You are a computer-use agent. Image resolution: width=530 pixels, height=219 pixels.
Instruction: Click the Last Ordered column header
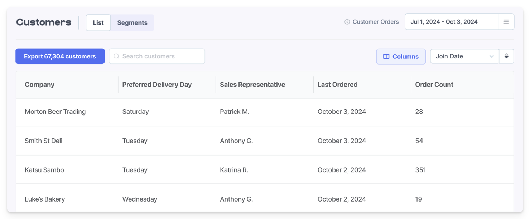click(337, 85)
